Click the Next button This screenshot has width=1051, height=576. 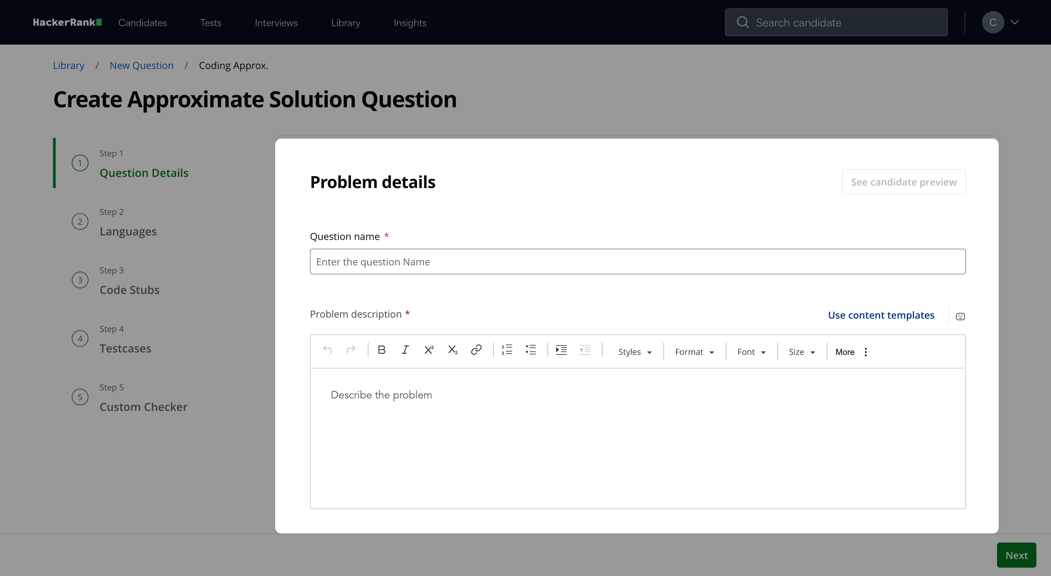1016,555
